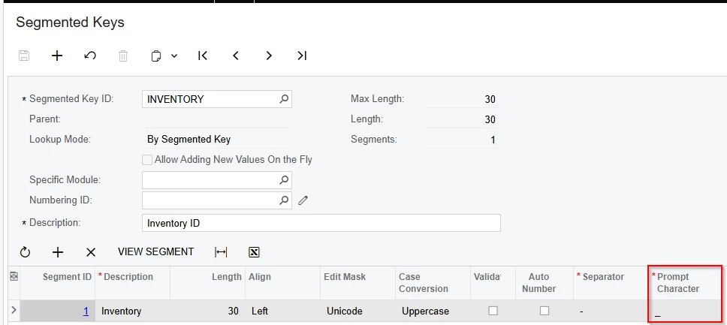Add a new segmented key record

click(x=57, y=56)
